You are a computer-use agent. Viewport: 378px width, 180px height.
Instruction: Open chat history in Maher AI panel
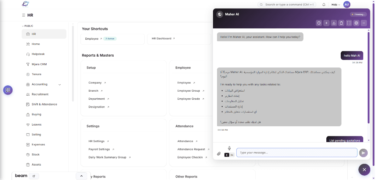[319, 23]
